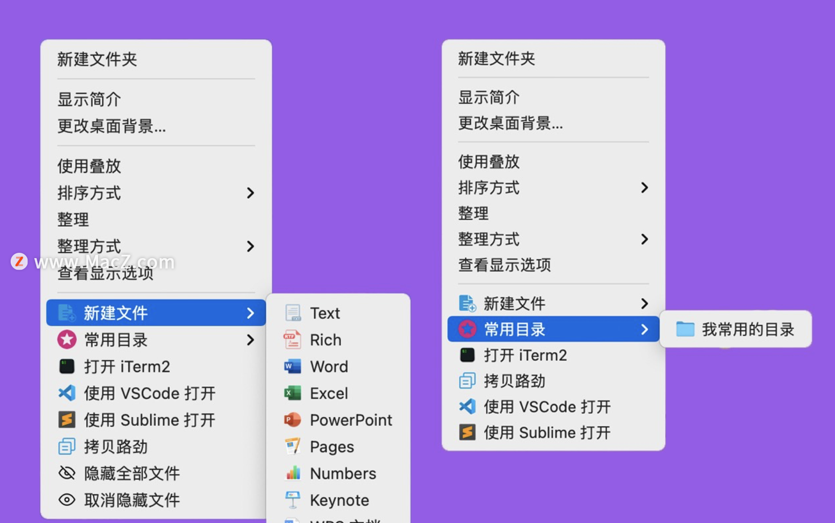Choose 整理 in right menu
Image resolution: width=835 pixels, height=523 pixels.
click(x=474, y=213)
